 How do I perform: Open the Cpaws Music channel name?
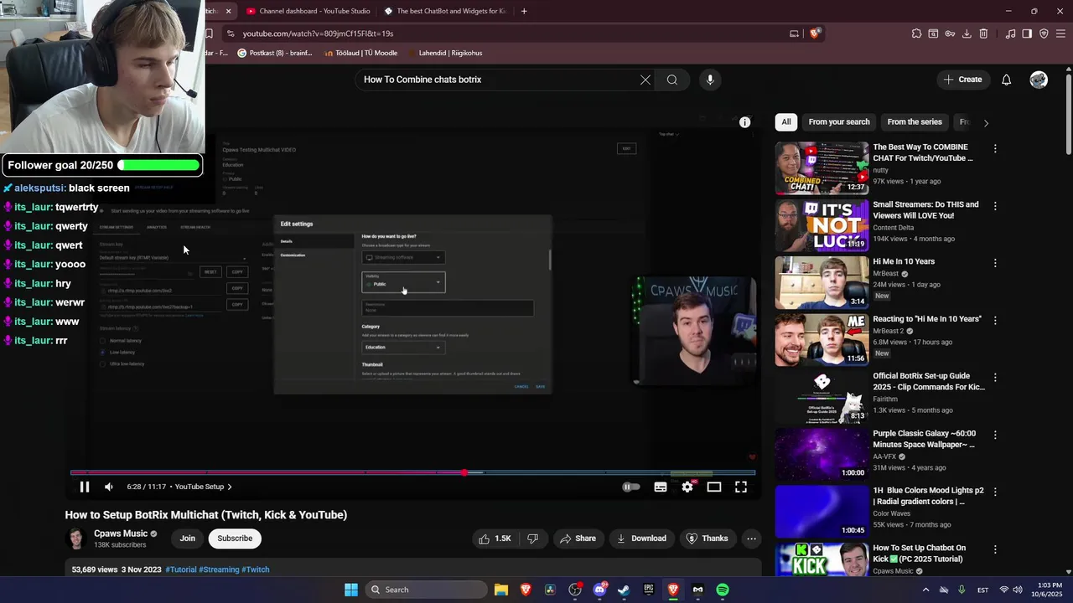point(121,533)
